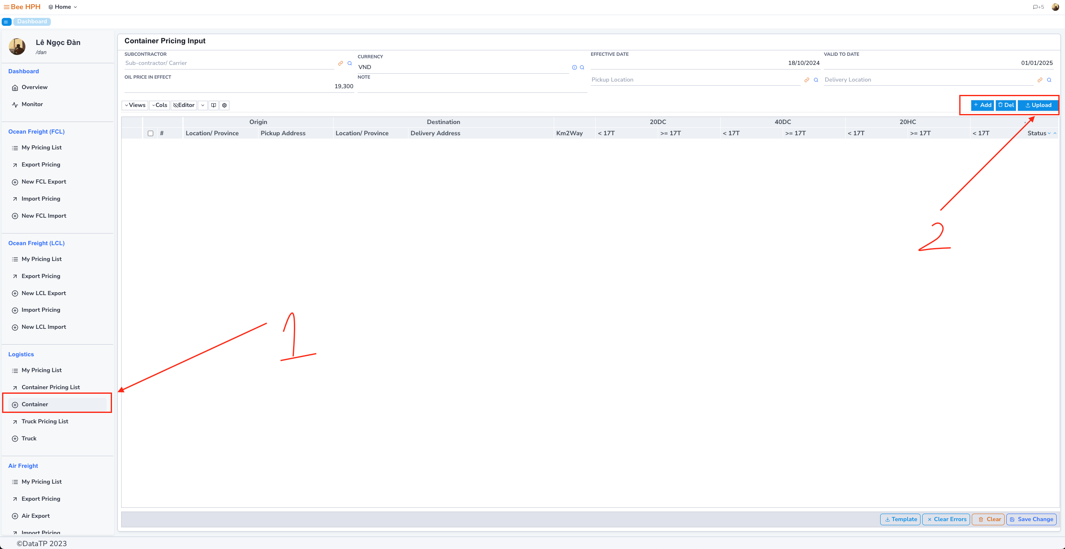
Task: Click into the Subcontractor/Carrier input field
Action: (229, 63)
